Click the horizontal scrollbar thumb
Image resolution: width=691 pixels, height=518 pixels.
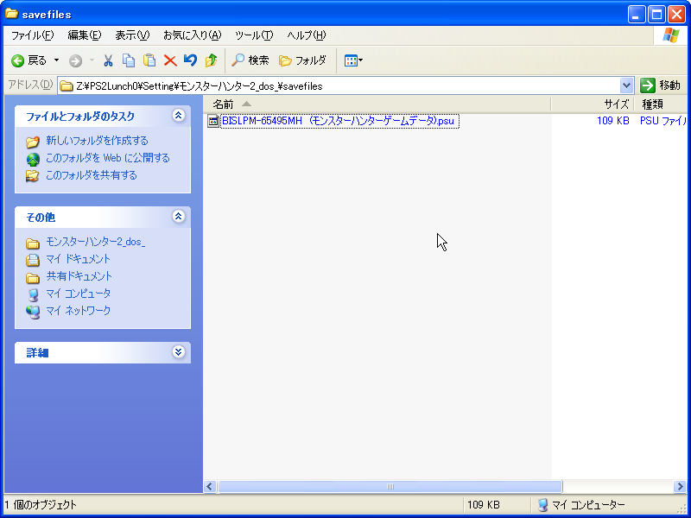tap(390, 486)
